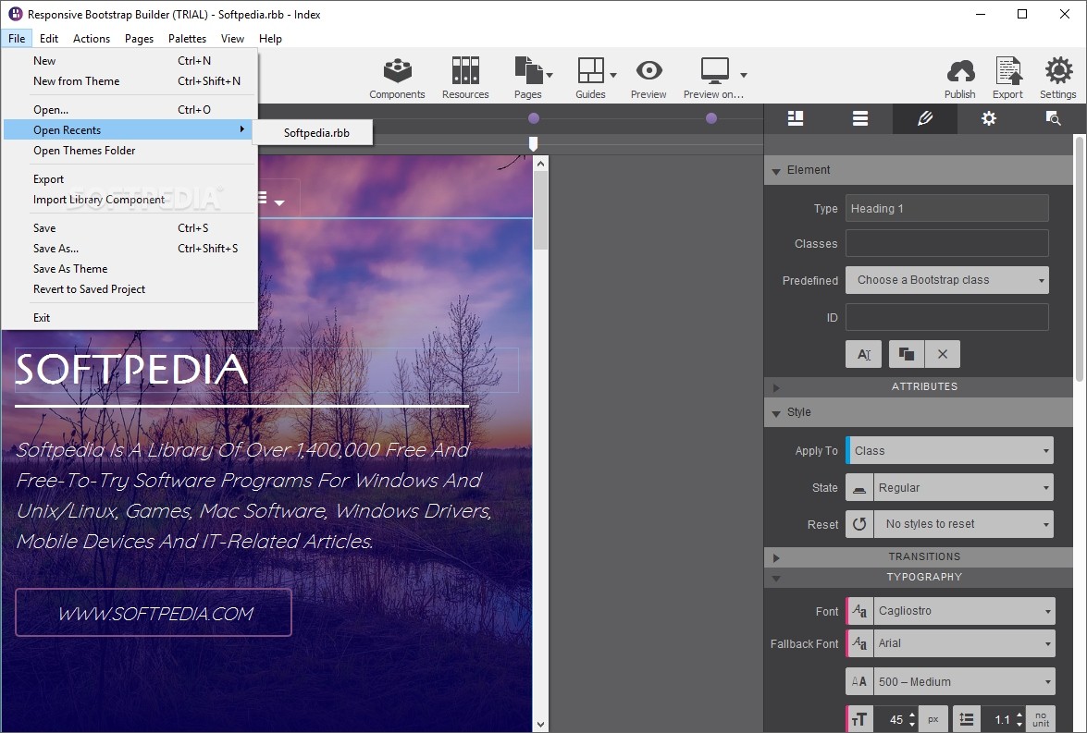Click the delete element X button
The width and height of the screenshot is (1087, 733).
(942, 354)
